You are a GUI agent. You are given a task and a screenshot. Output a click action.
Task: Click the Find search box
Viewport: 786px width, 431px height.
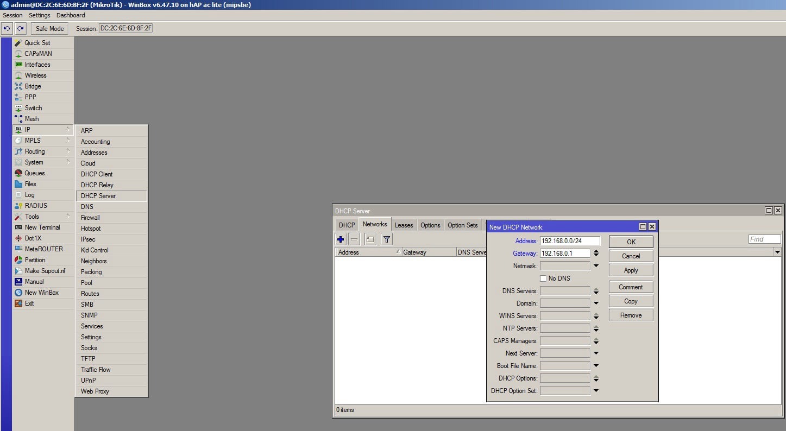(764, 239)
